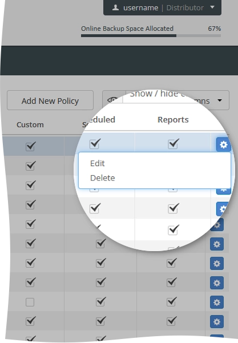
Task: Choose Delete from the gear menu
Action: [102, 178]
